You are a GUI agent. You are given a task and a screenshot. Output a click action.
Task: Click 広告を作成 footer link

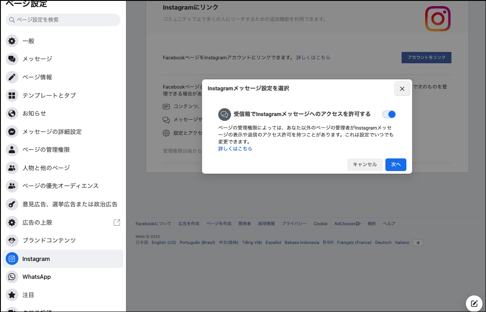tap(189, 223)
